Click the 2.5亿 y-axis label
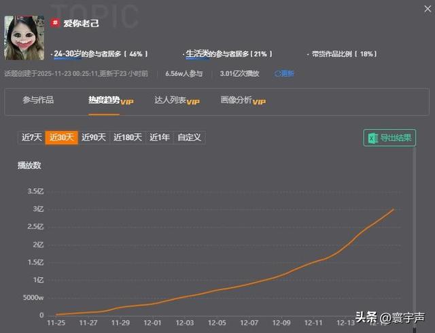Image resolution: width=435 pixels, height=333 pixels. point(35,227)
